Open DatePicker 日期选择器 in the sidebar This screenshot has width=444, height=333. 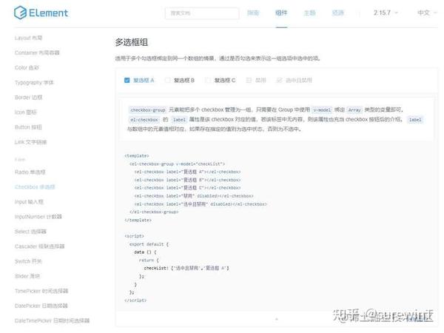(41, 306)
